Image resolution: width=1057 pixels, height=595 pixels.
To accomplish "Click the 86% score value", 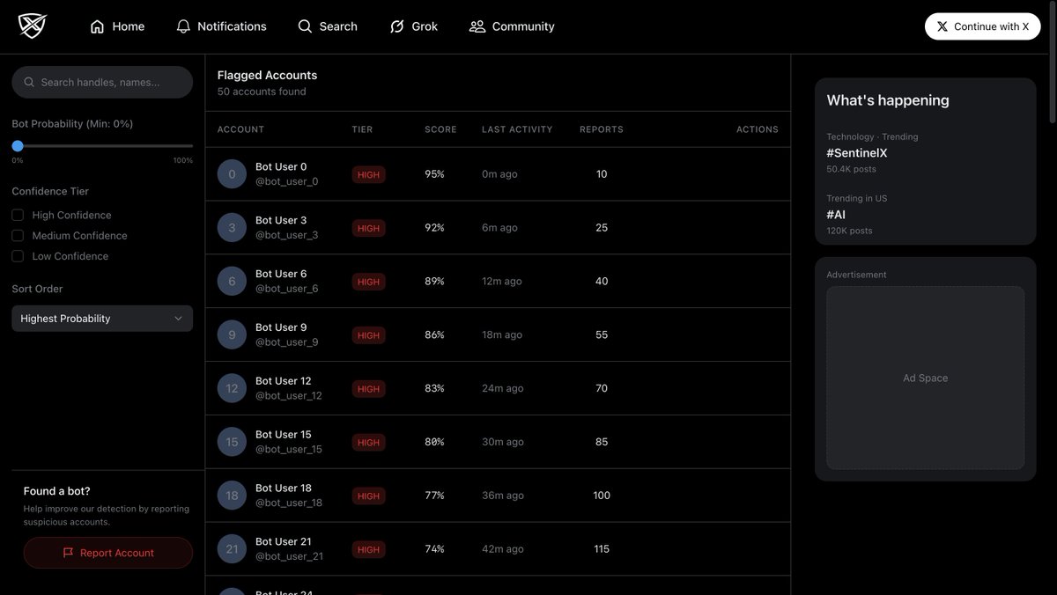I will pos(434,334).
